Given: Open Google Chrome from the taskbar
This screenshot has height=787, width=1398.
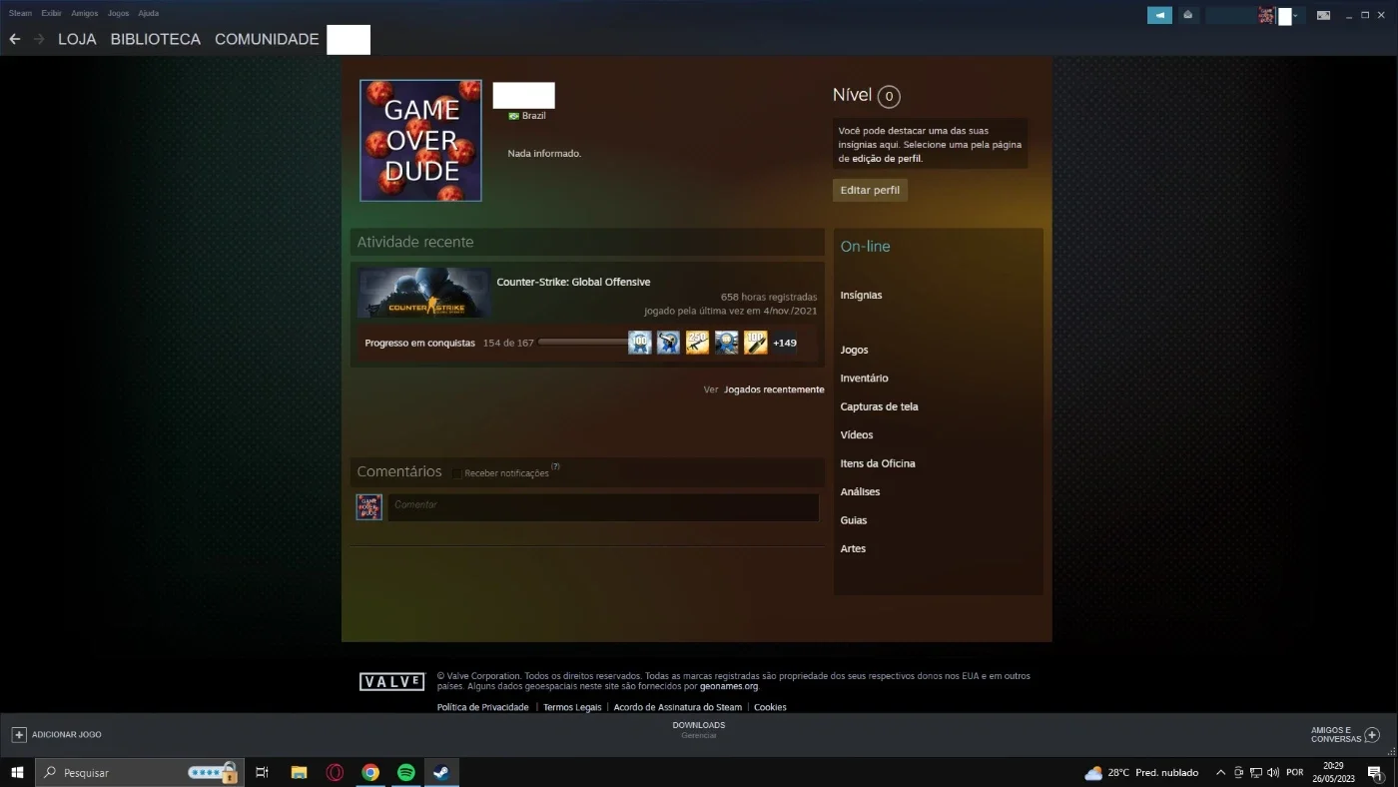Looking at the screenshot, I should 370,772.
